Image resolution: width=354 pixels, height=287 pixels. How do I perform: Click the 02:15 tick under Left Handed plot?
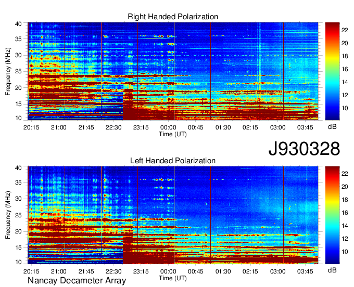[x=250, y=271]
